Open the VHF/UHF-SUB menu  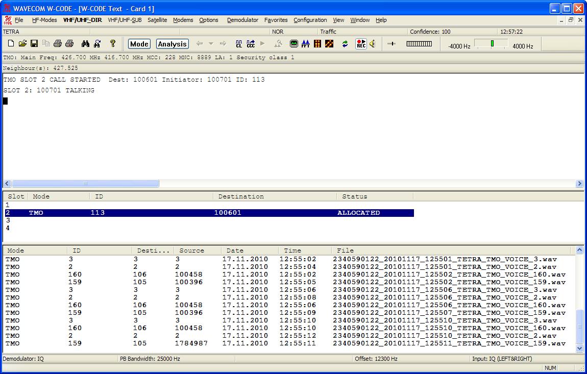point(125,20)
